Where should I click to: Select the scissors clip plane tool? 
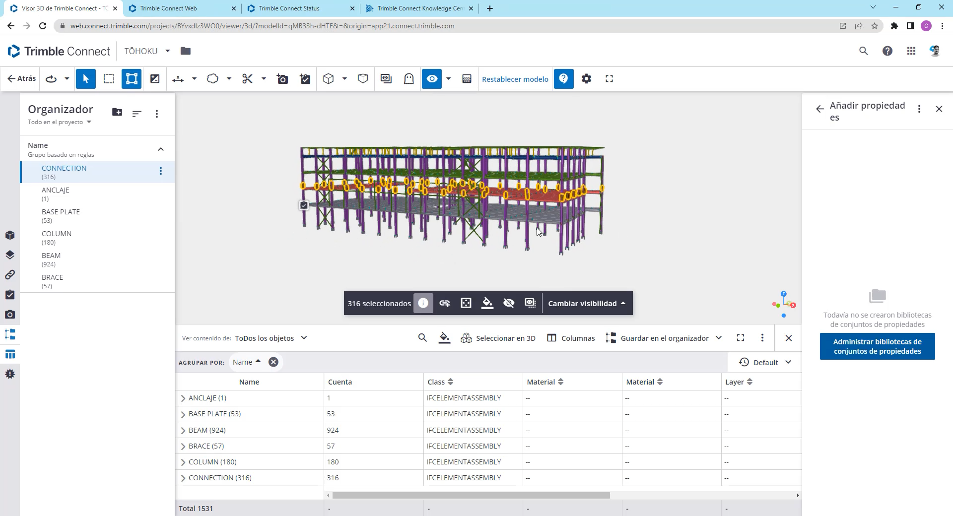point(247,79)
